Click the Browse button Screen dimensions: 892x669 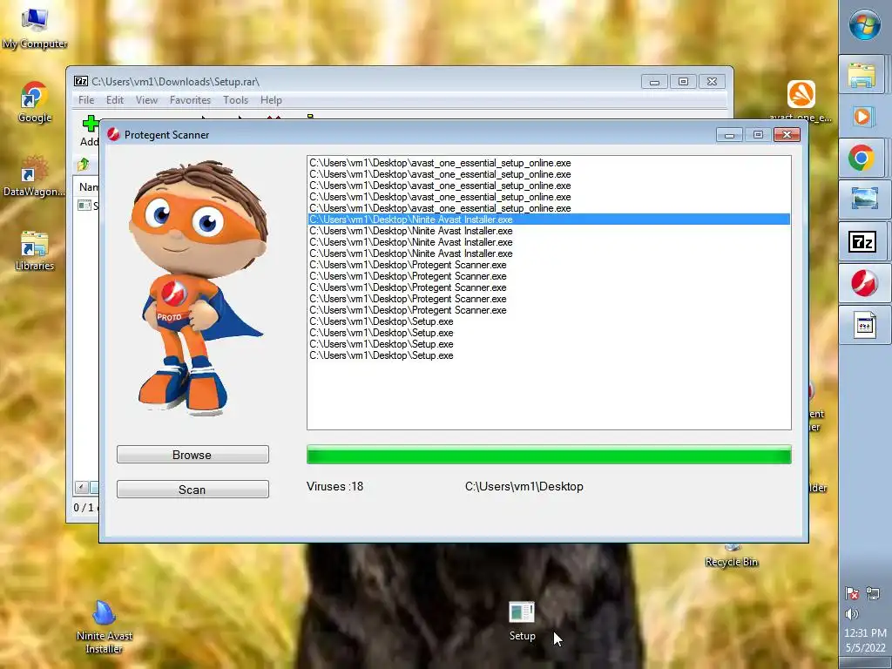(193, 455)
